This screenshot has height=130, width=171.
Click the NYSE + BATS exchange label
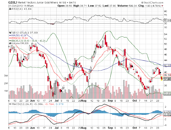click(68, 2)
